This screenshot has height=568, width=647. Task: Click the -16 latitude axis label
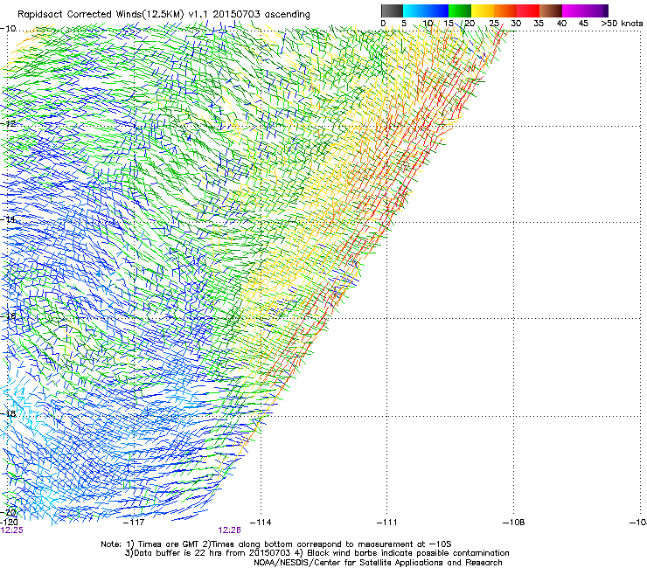pyautogui.click(x=8, y=316)
